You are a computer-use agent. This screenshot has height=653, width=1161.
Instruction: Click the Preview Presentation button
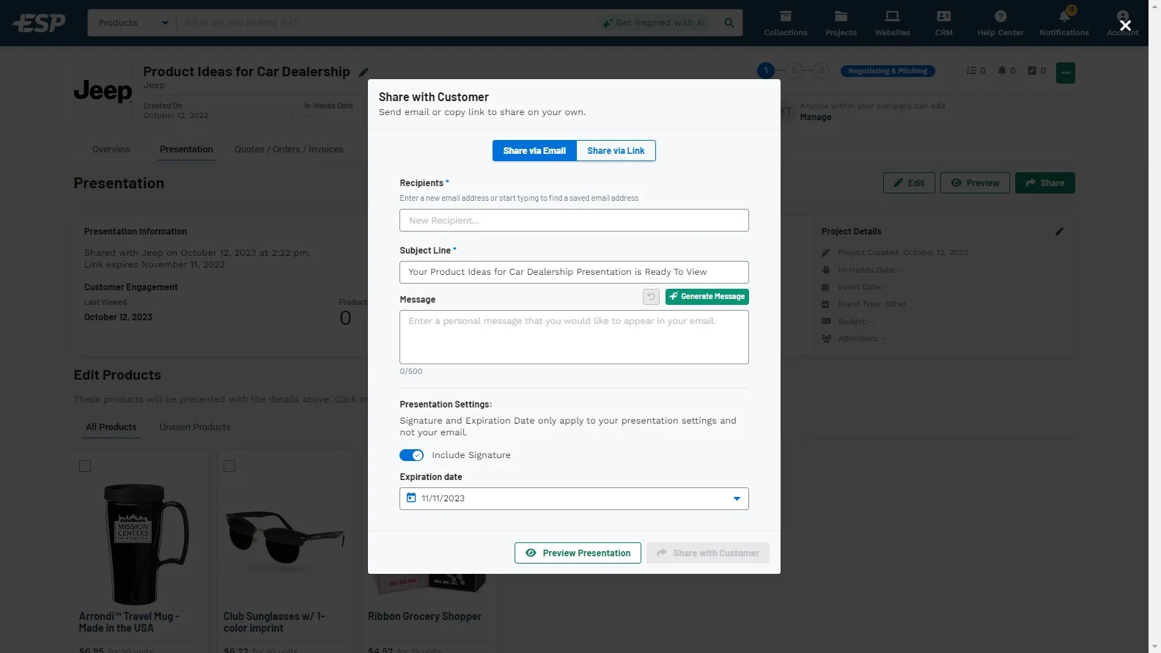[578, 553]
